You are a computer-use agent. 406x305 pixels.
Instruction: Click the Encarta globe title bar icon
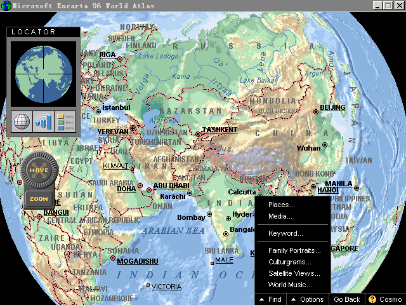pyautogui.click(x=6, y=6)
